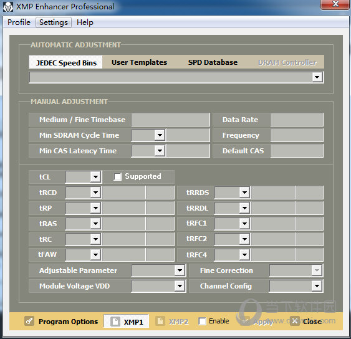
Task: Select the XMP2 profile button
Action: coord(172,322)
